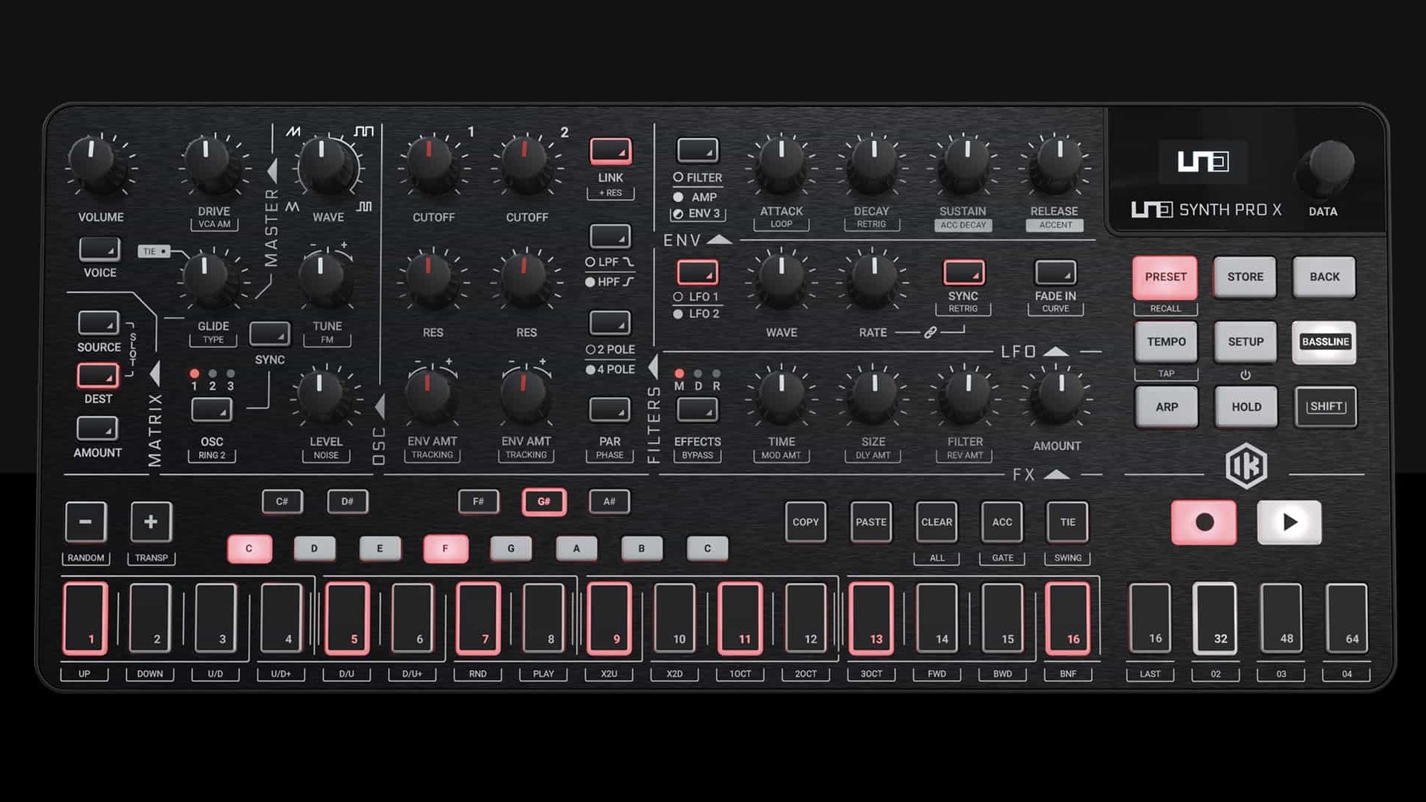Collapse the LFO section arrow
This screenshot has width=1426, height=802.
coord(1055,351)
